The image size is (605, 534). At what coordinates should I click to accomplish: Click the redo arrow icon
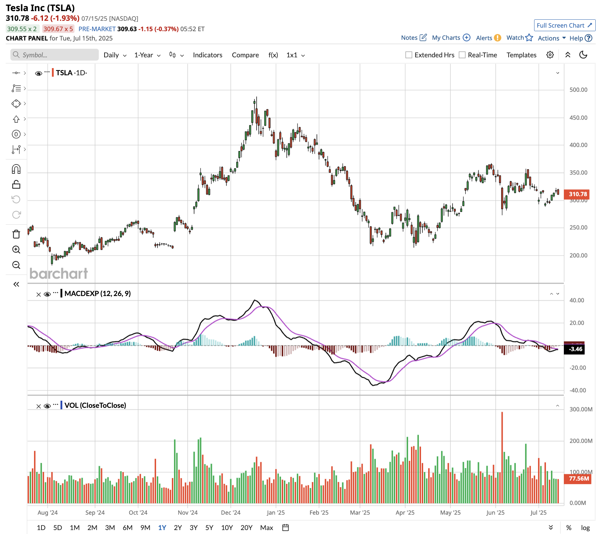(x=16, y=215)
